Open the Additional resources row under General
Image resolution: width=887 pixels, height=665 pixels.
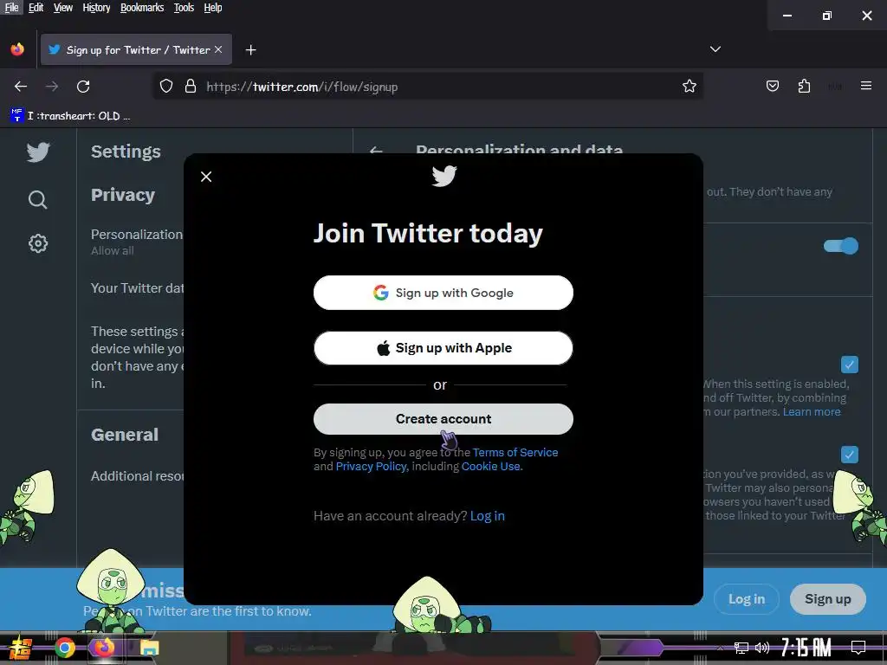[137, 476]
